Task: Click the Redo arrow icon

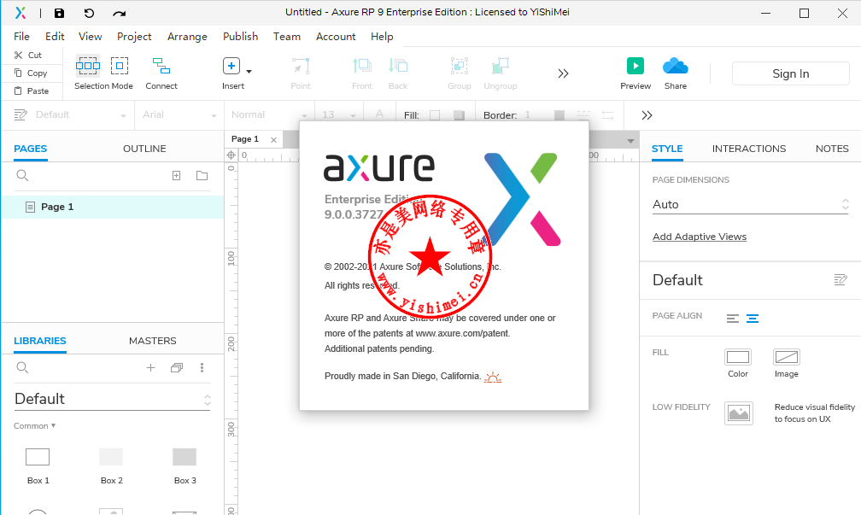Action: click(x=120, y=13)
